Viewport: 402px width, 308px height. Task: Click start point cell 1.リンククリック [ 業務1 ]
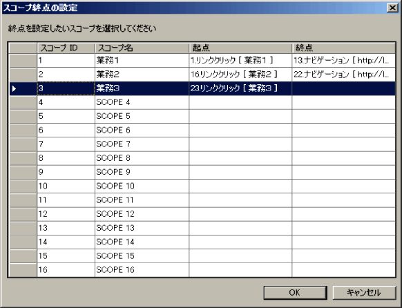pyautogui.click(x=240, y=61)
